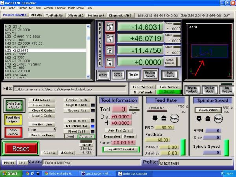This screenshot has height=177, width=236.
Task: Click the green Cycle Start button
Action: 14,105
